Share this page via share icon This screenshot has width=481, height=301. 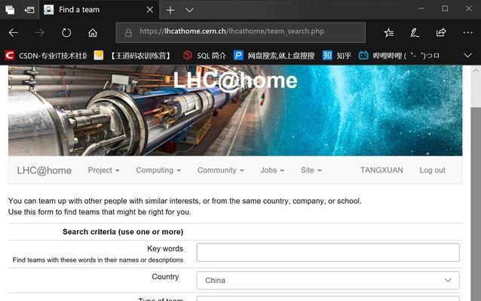click(x=441, y=32)
